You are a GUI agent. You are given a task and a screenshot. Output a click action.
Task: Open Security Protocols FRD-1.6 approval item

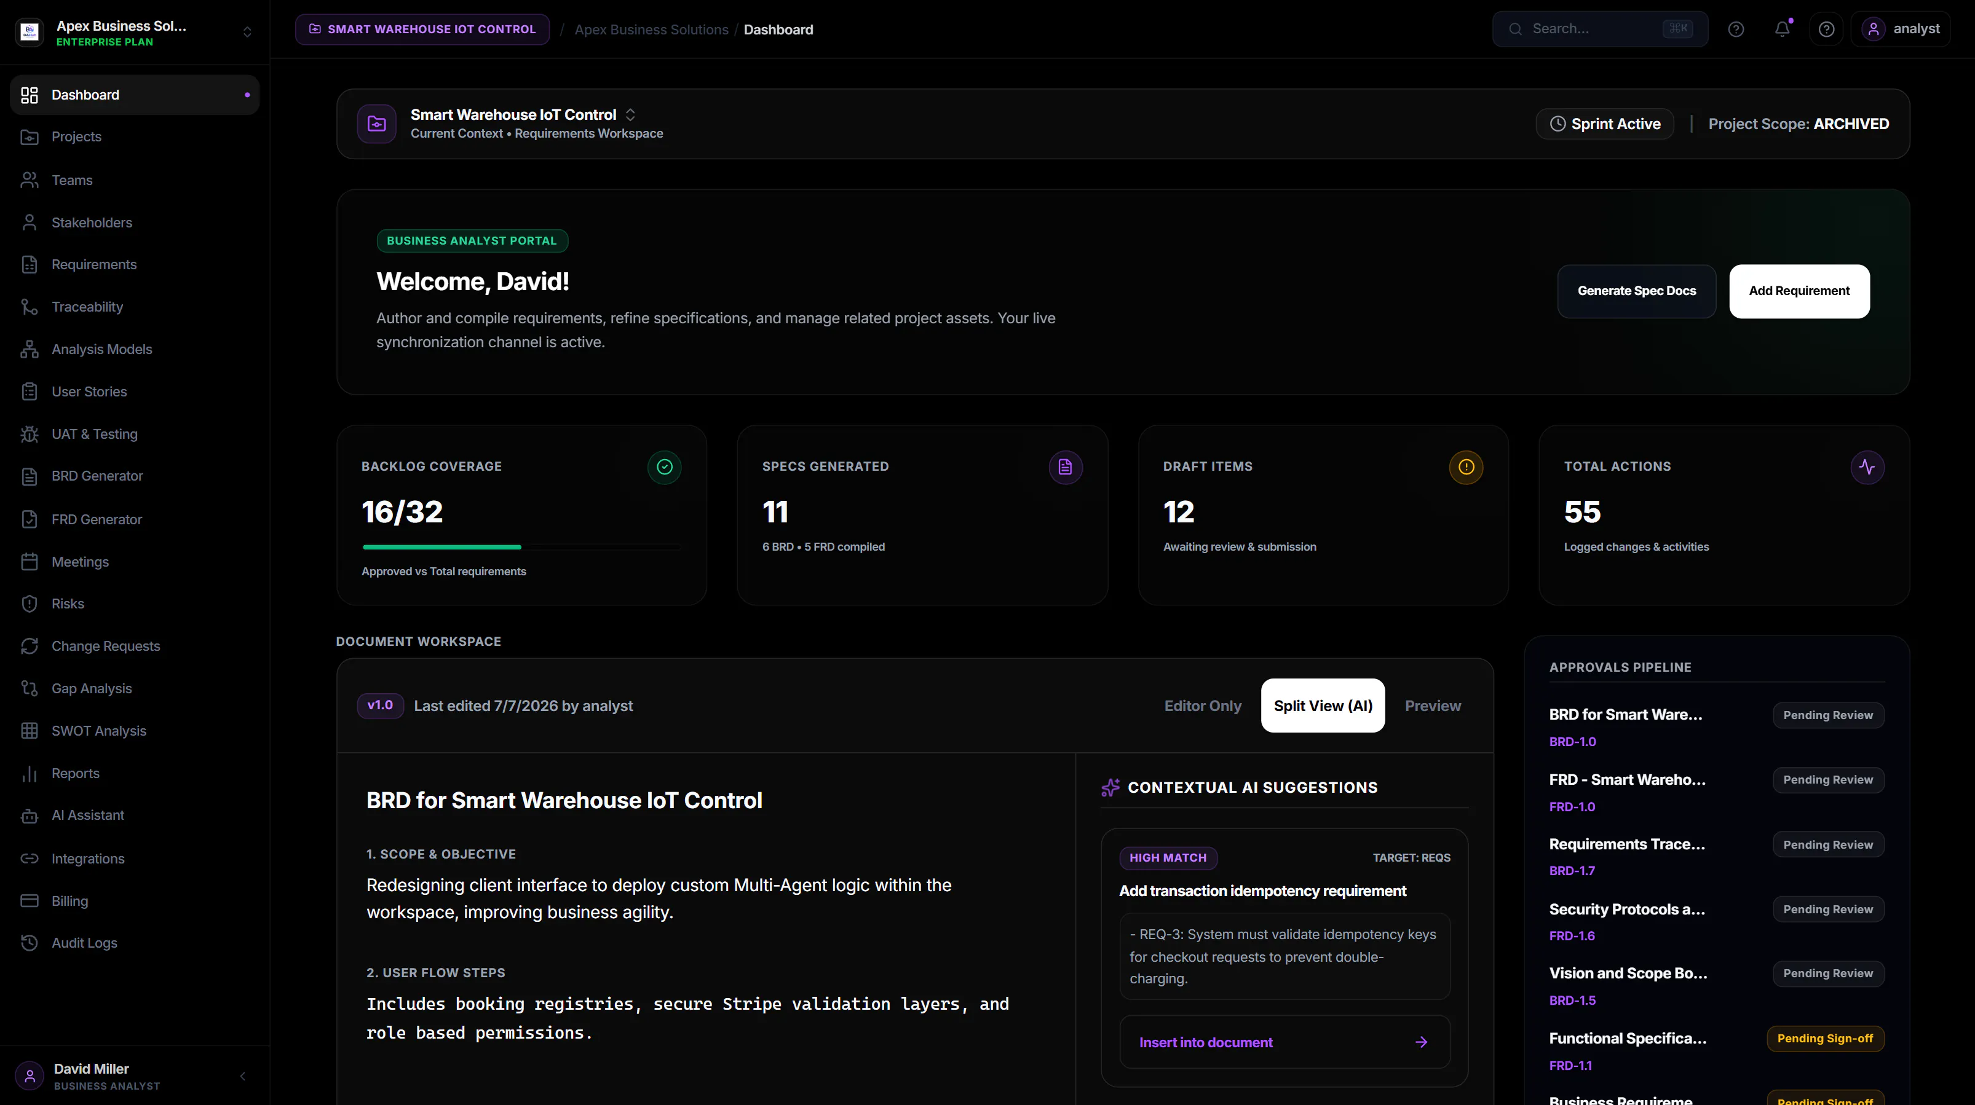1716,922
